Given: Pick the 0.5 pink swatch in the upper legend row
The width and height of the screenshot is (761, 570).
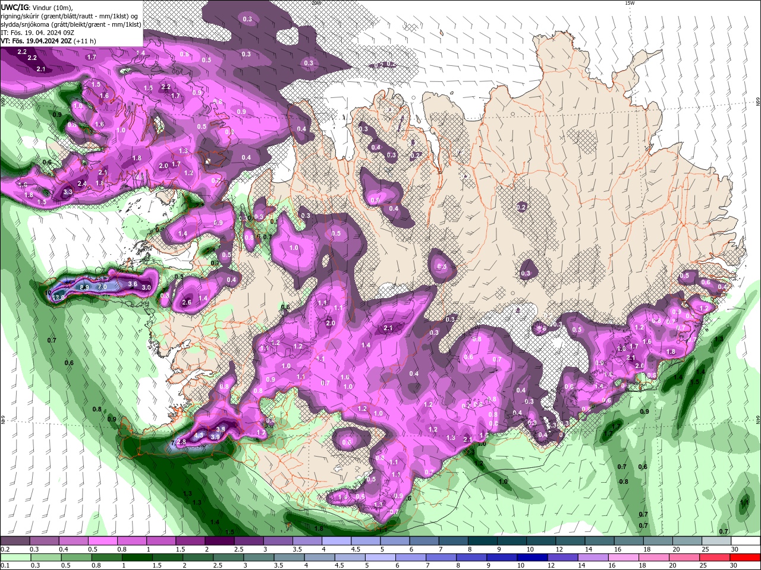Looking at the screenshot, I should pyautogui.click(x=102, y=541).
